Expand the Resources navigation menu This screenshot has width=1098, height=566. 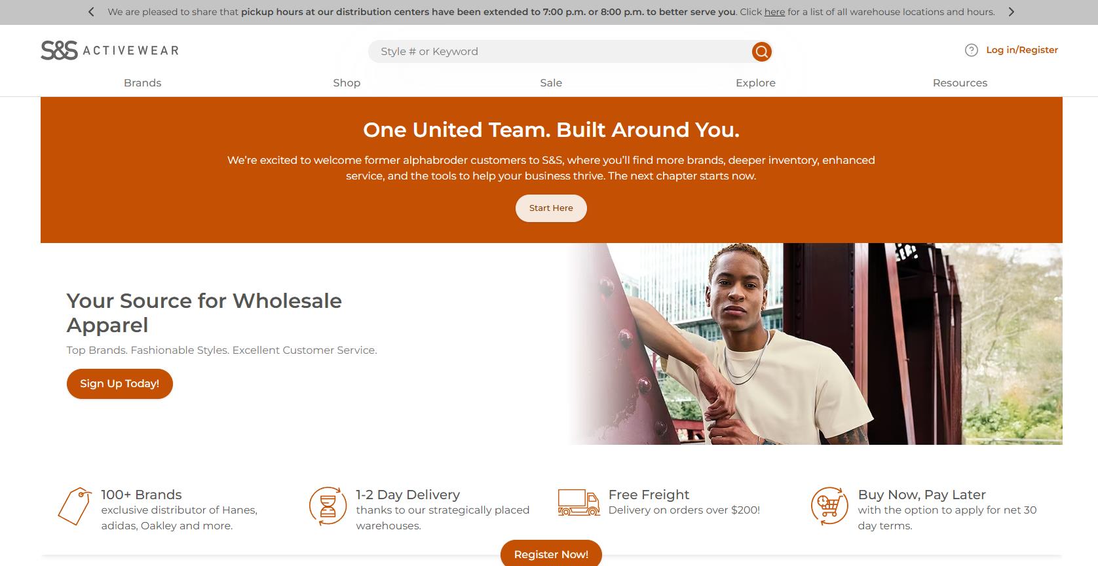tap(960, 83)
